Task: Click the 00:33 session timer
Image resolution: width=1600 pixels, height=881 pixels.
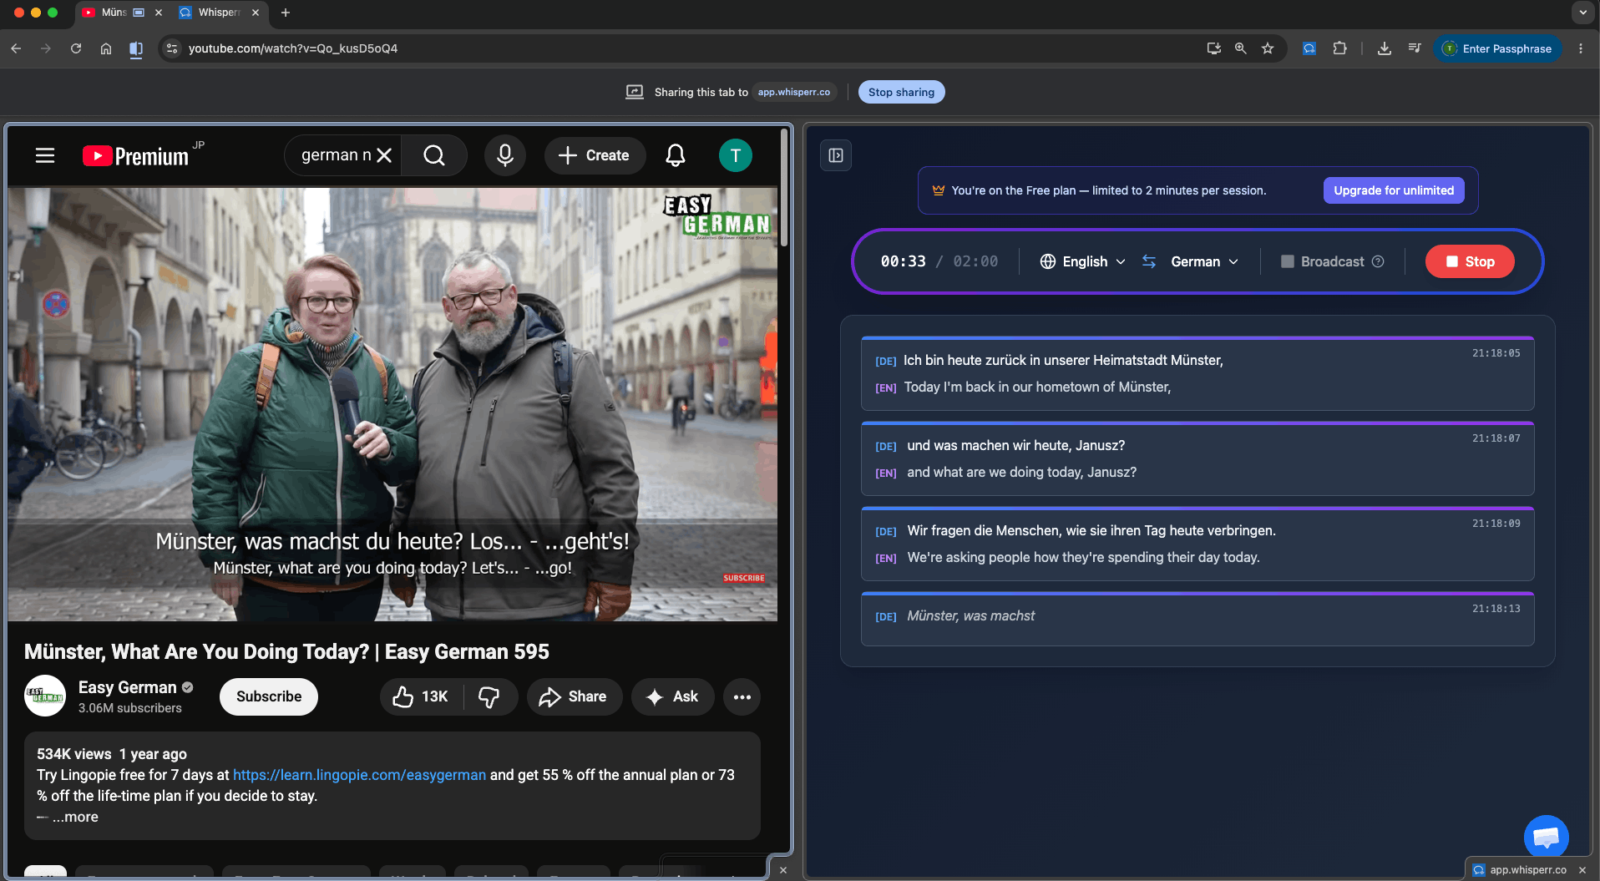Action: click(903, 261)
